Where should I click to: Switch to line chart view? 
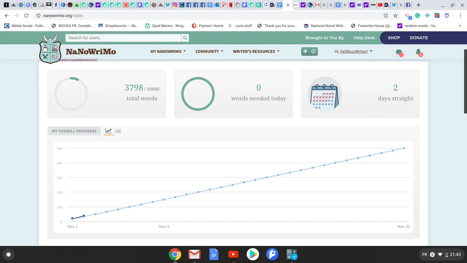108,131
